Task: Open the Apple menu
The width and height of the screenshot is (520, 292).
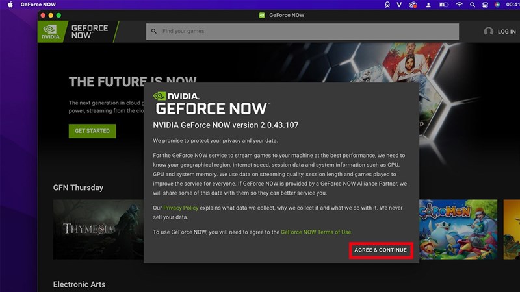Action: [x=10, y=5]
